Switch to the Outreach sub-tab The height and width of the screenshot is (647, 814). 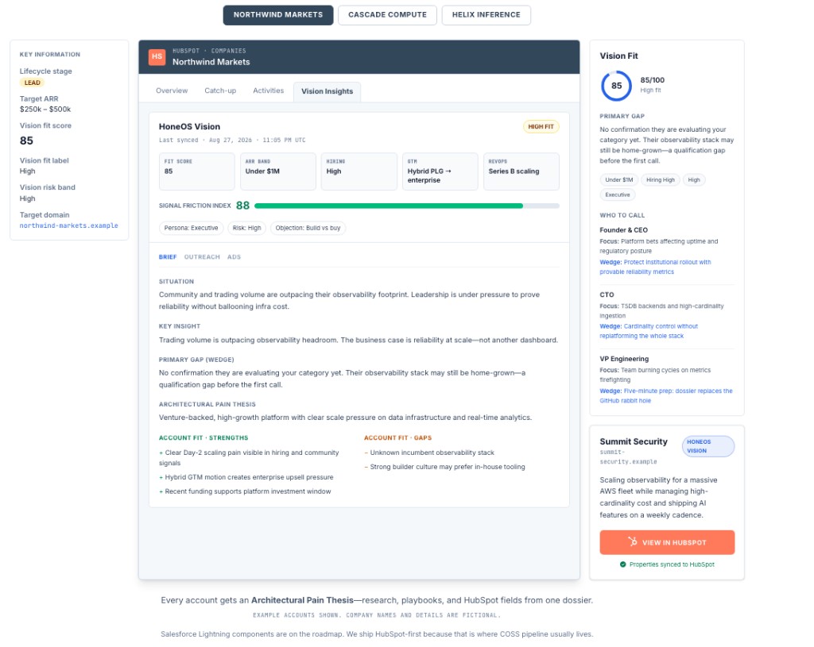point(202,257)
